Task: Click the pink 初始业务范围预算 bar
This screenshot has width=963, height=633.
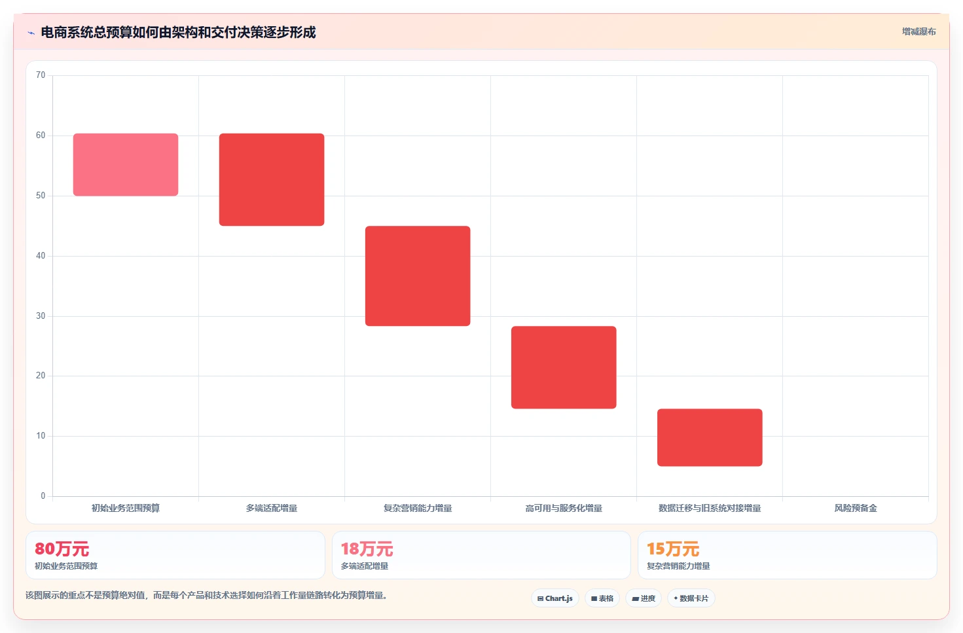Action: click(x=126, y=164)
